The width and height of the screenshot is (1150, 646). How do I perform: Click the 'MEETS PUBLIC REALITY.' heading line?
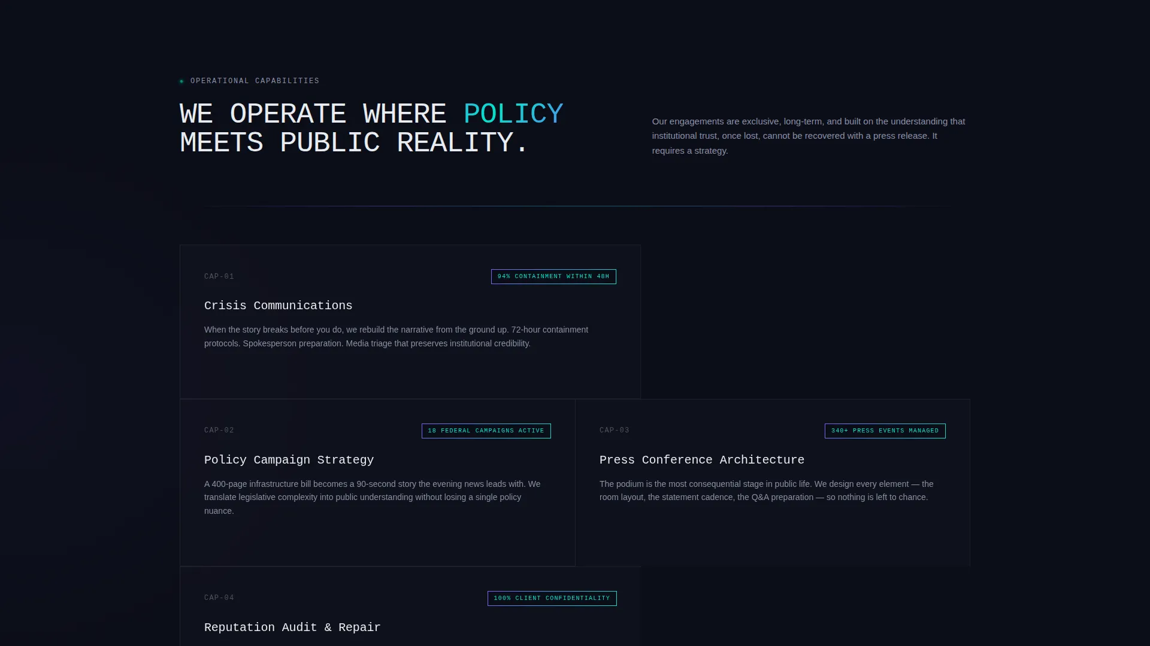click(x=354, y=142)
